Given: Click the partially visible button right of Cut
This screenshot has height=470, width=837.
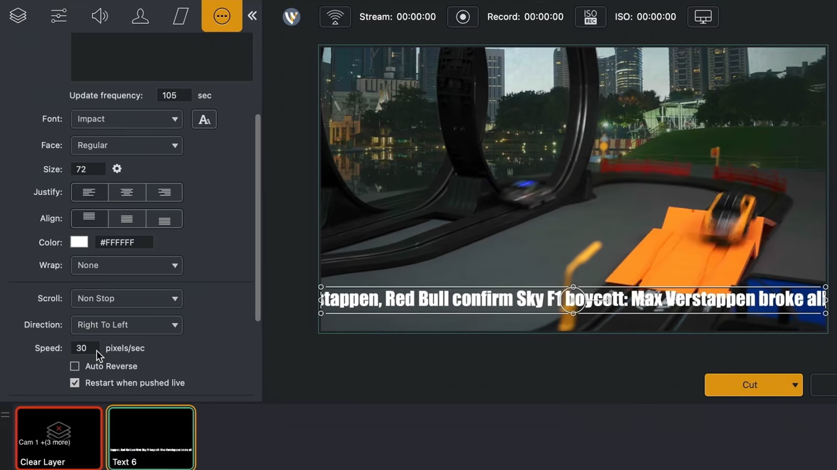Looking at the screenshot, I should coord(824,385).
